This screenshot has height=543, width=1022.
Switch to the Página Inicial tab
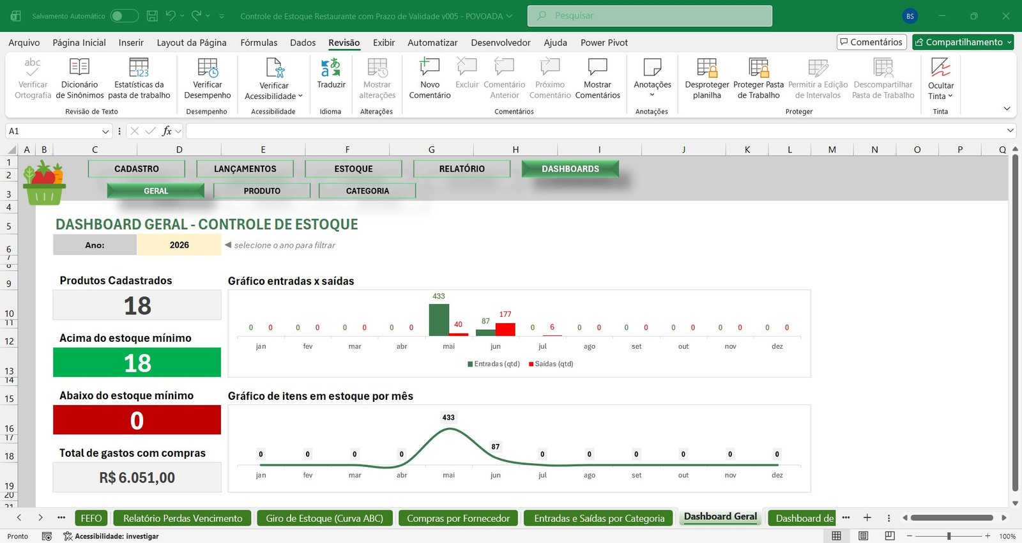79,42
